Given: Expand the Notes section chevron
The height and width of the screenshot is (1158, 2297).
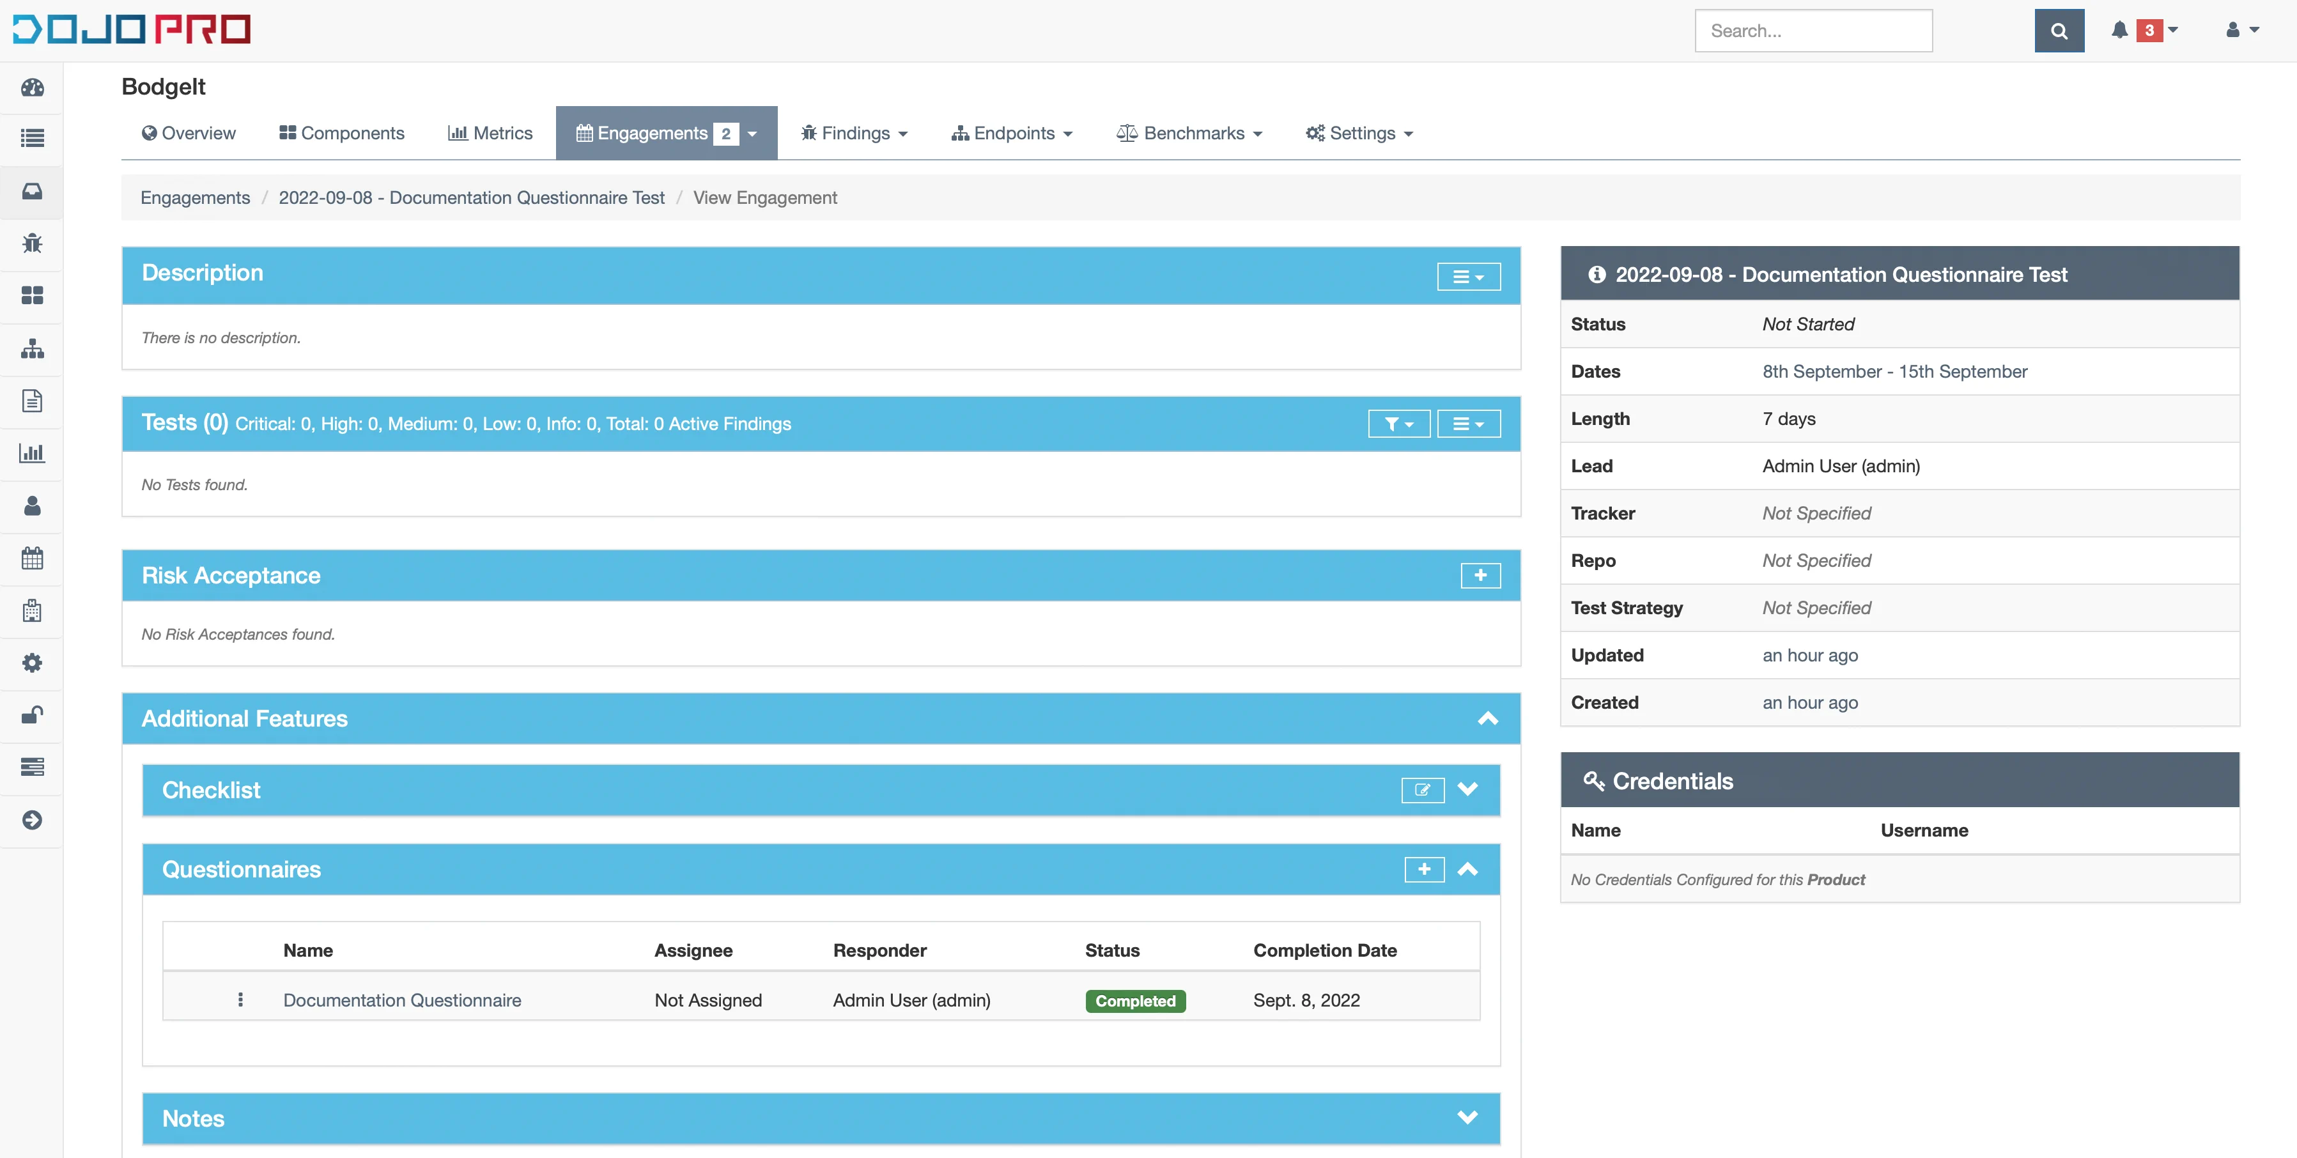Looking at the screenshot, I should [x=1467, y=1118].
